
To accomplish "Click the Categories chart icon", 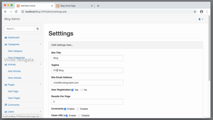I will point(6,44).
